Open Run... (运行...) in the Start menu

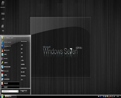coord(22,80)
